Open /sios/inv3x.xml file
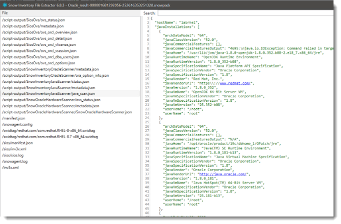The height and width of the screenshot is (224, 341). pos(14,149)
